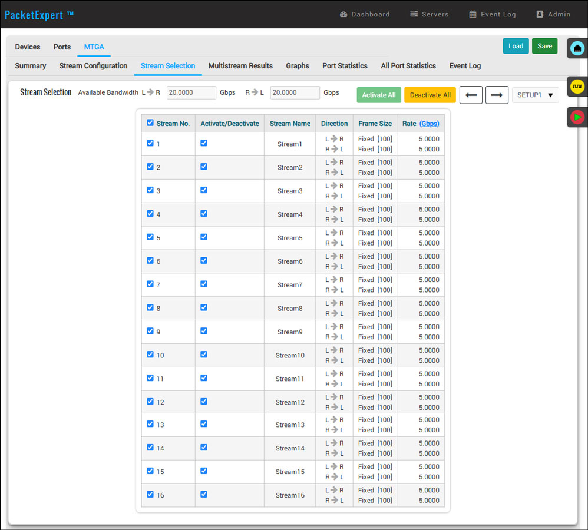Toggle Activate checkbox for Stream11
The width and height of the screenshot is (588, 530).
tap(204, 378)
